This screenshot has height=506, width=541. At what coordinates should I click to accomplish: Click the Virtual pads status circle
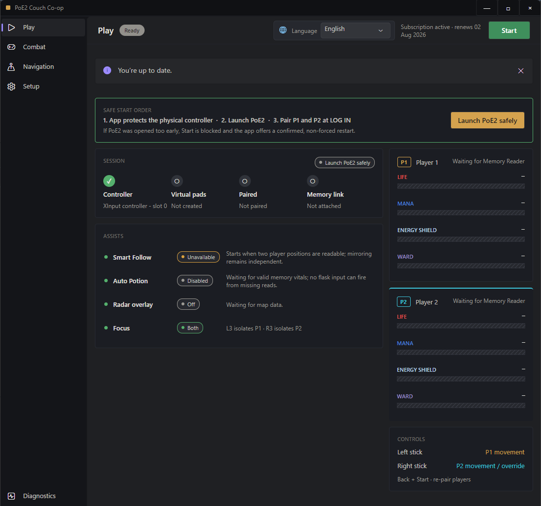pos(177,181)
